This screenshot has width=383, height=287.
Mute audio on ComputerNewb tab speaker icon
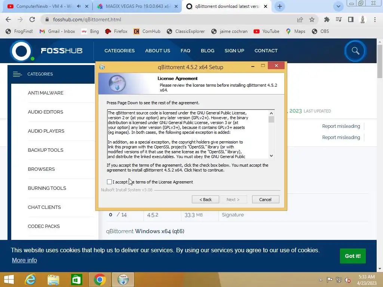point(79,6)
